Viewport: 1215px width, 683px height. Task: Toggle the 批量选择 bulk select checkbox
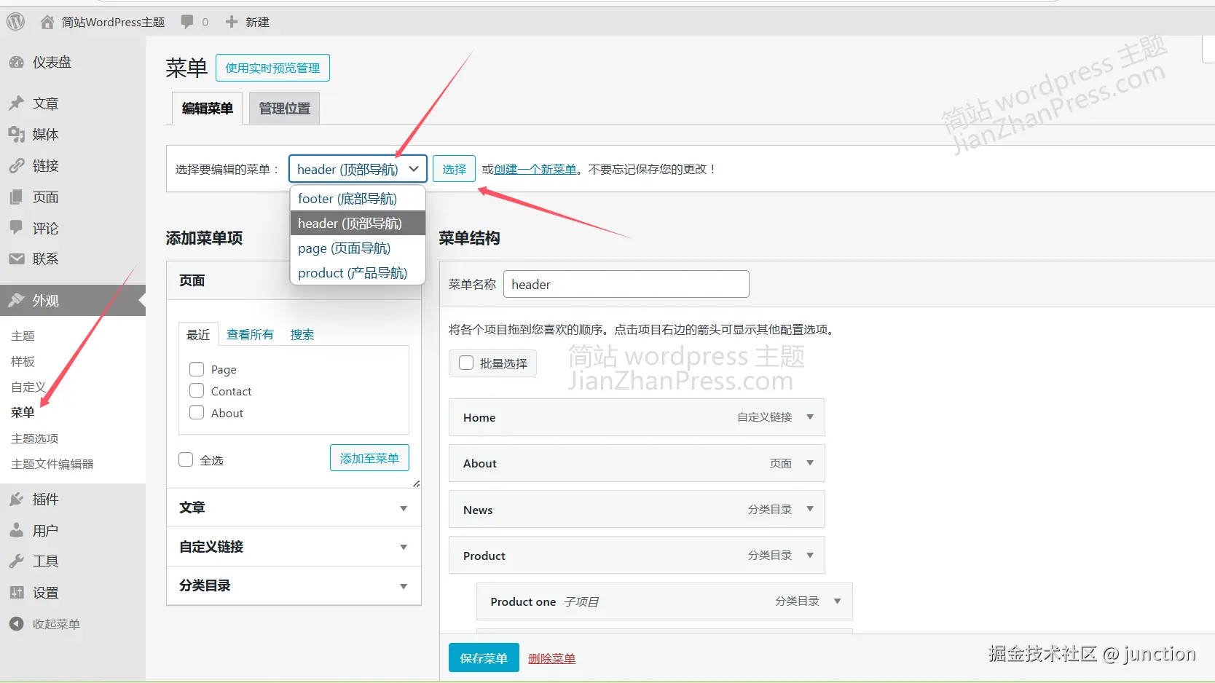(466, 363)
